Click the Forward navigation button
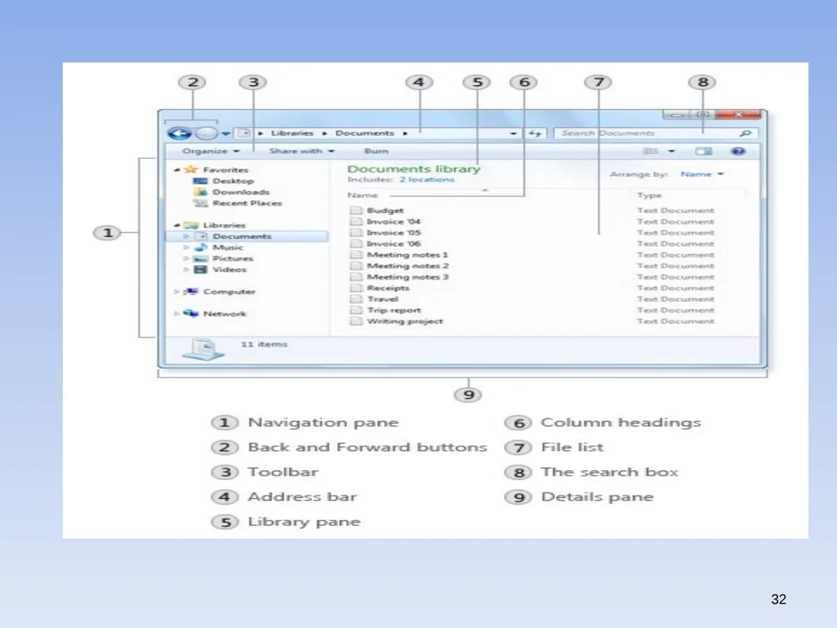The height and width of the screenshot is (628, 837). point(207,133)
